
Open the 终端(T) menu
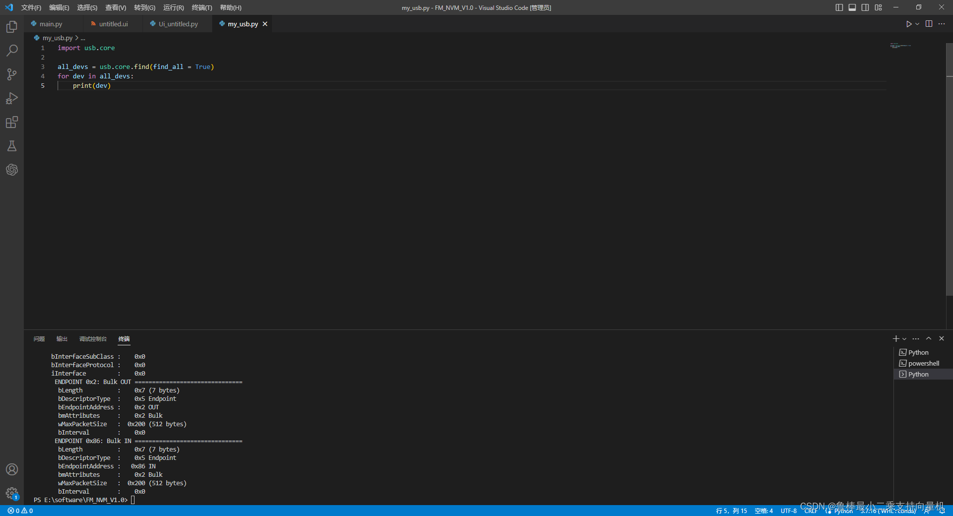(202, 7)
